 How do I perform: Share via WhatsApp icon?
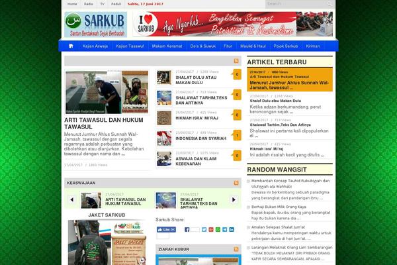218,229
